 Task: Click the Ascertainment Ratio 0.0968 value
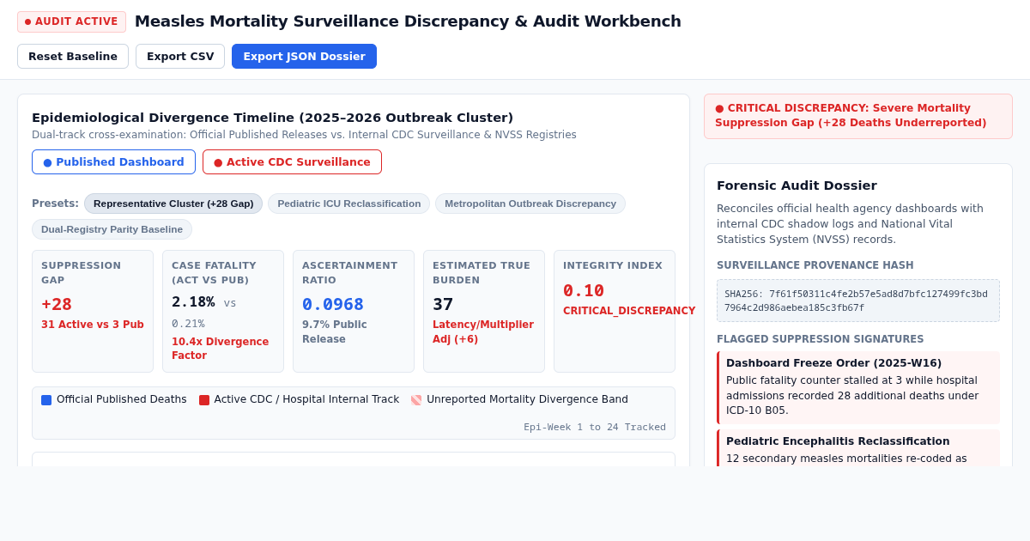coord(333,304)
